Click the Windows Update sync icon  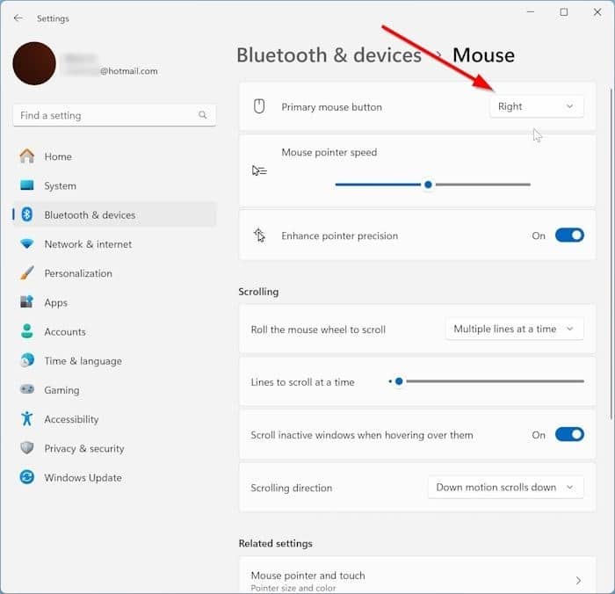tap(27, 478)
